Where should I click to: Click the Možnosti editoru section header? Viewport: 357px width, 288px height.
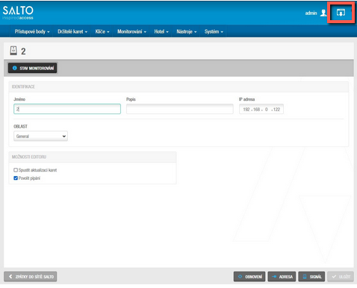click(93, 157)
